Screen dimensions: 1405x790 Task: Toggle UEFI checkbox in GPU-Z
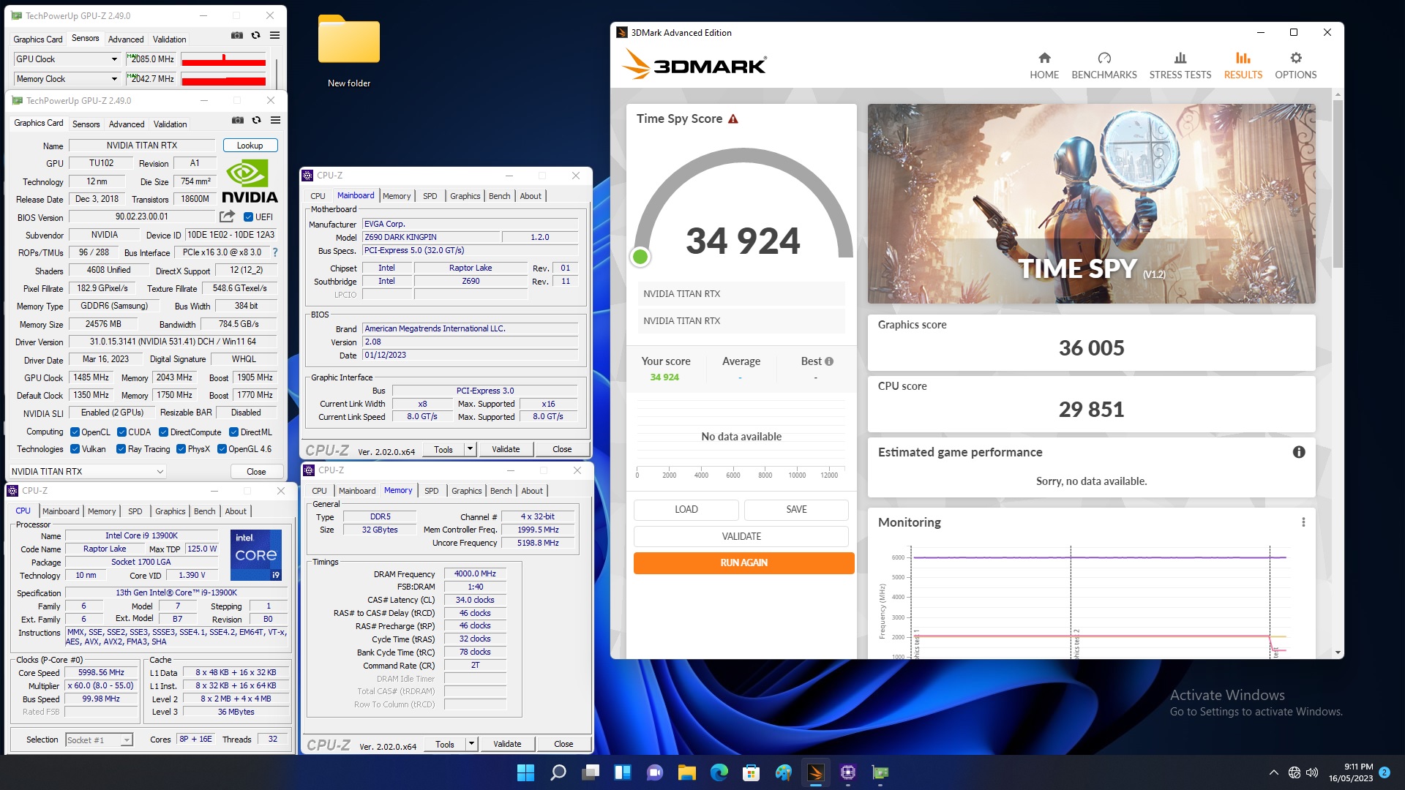[x=248, y=217]
